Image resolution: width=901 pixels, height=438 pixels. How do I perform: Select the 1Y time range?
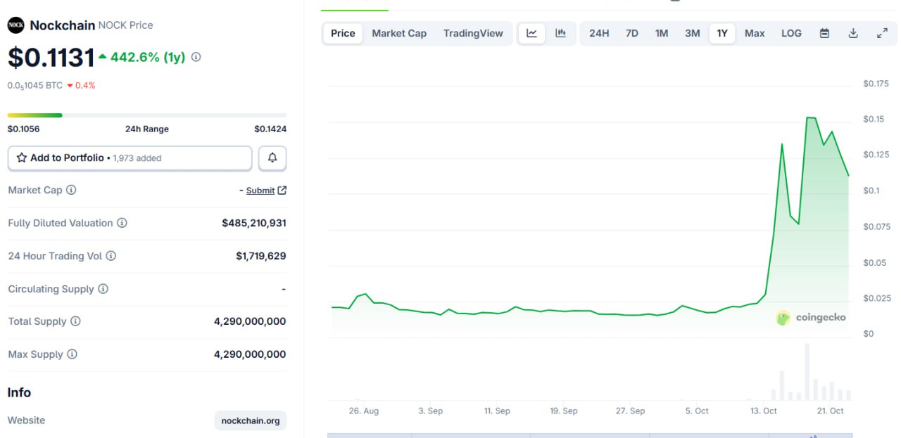722,33
